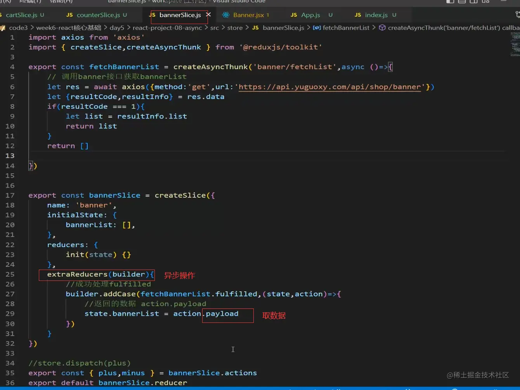Close the bannerSlice.js tab

coord(208,15)
